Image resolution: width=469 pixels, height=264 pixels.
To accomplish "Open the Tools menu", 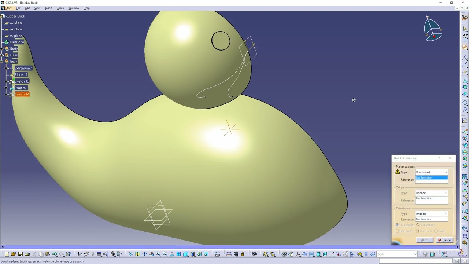I will pos(60,8).
